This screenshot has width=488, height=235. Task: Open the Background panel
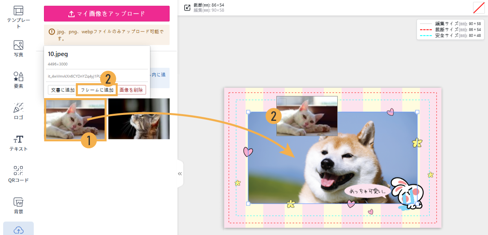(18, 206)
